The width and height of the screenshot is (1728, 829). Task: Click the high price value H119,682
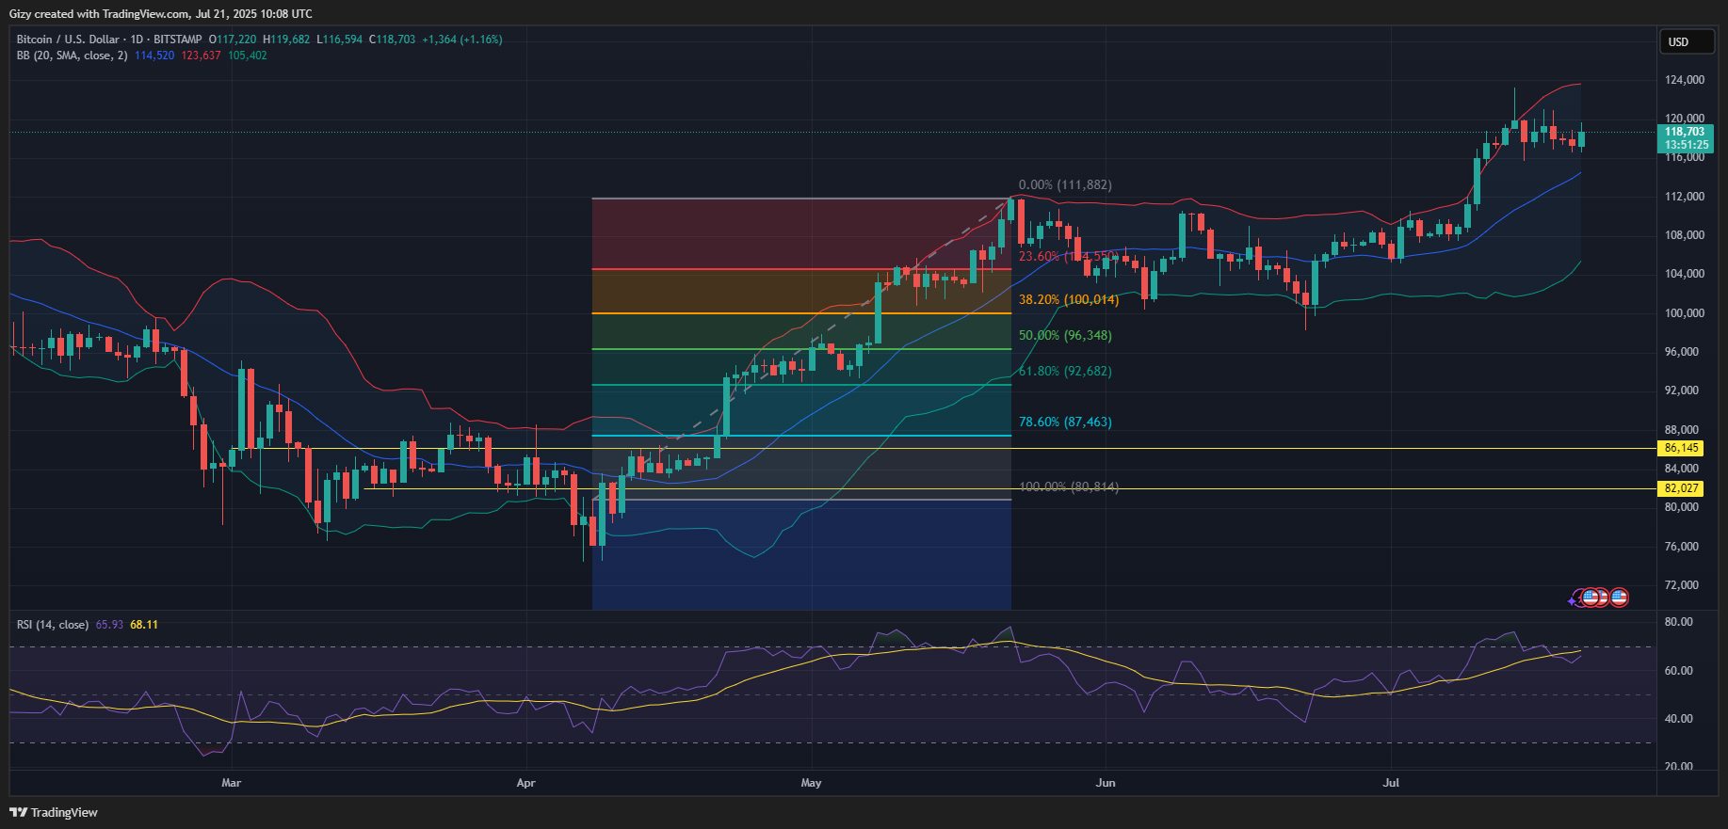click(286, 40)
